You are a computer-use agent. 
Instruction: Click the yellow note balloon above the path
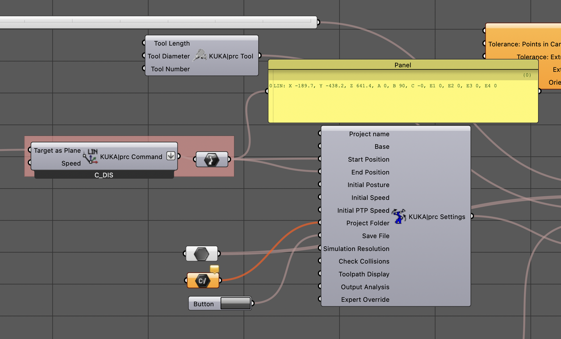pyautogui.click(x=214, y=269)
